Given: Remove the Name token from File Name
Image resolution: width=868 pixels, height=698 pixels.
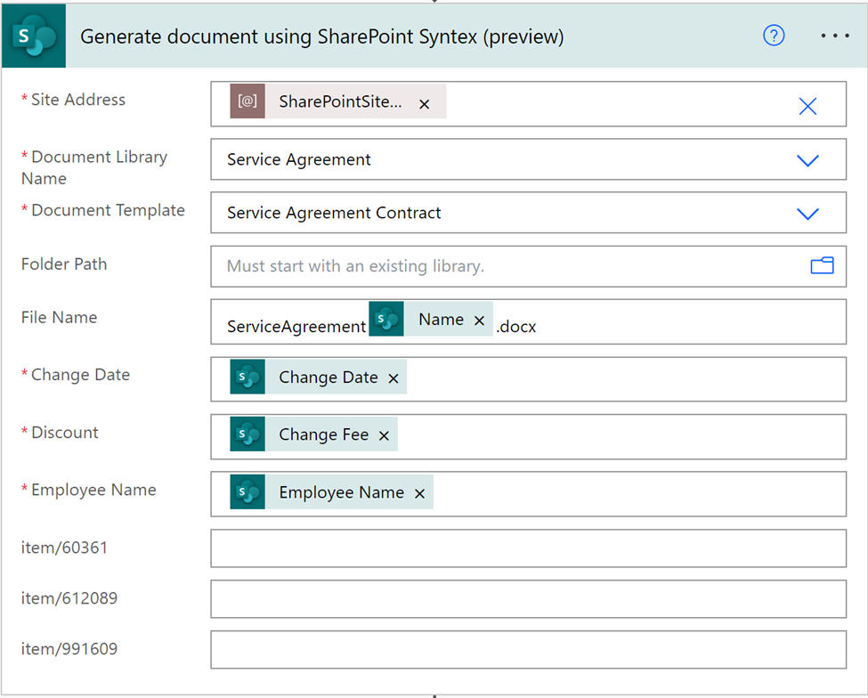Looking at the screenshot, I should (479, 321).
